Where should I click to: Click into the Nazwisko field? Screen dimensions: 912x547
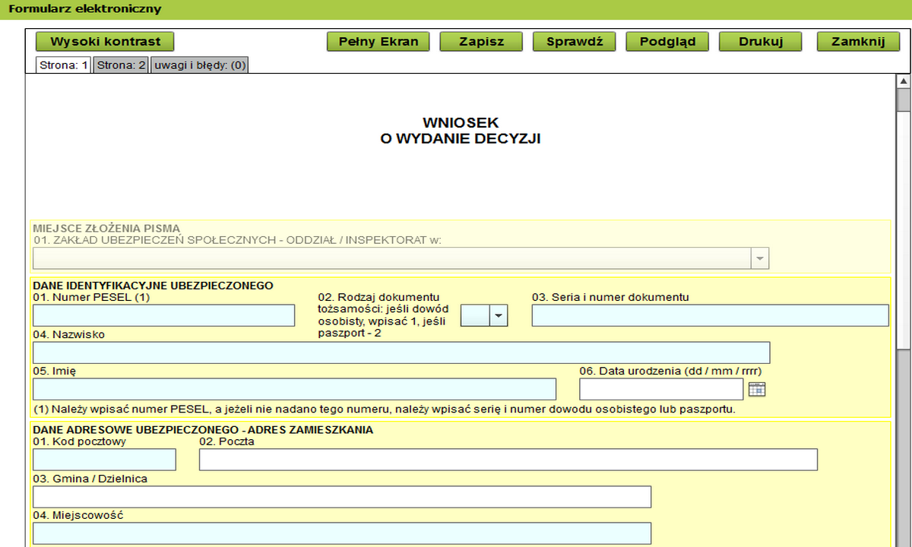(x=401, y=353)
